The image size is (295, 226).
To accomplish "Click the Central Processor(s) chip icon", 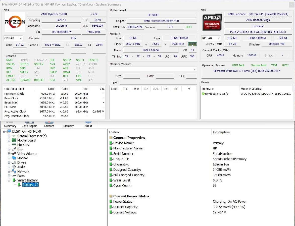I will (x=14, y=136).
